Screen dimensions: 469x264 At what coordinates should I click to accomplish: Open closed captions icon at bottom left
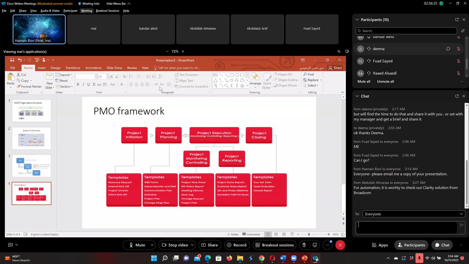coord(11,245)
